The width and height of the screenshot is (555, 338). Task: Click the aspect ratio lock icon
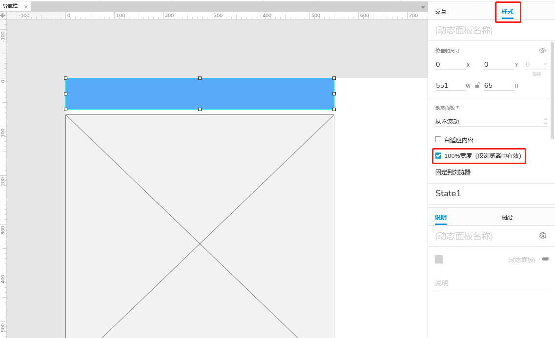(477, 85)
